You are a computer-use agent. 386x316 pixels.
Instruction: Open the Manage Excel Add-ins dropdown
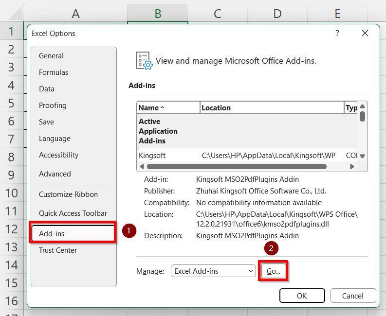click(x=213, y=271)
